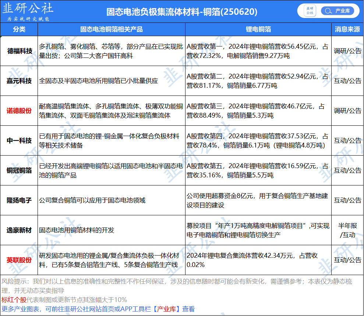
Task: Click the 固态电池铜箔相关产品 column header
Action: (x=112, y=29)
